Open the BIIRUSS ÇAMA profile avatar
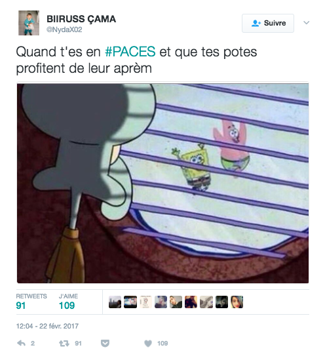The height and width of the screenshot is (360, 325). pos(29,23)
